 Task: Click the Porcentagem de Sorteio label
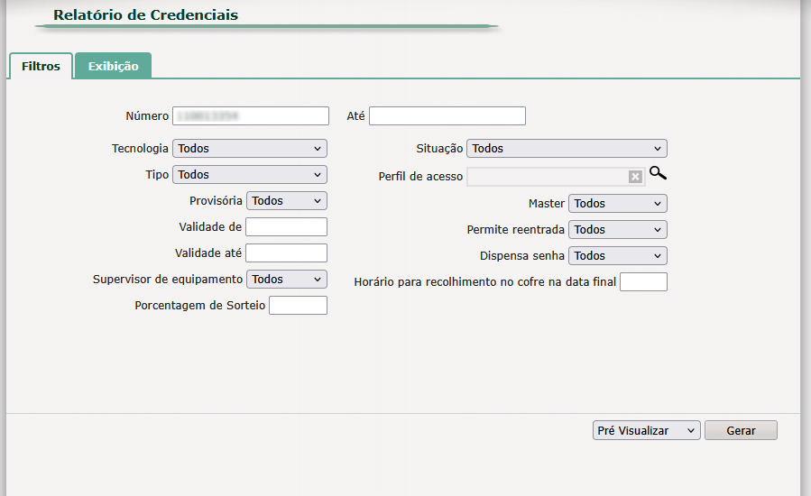200,306
